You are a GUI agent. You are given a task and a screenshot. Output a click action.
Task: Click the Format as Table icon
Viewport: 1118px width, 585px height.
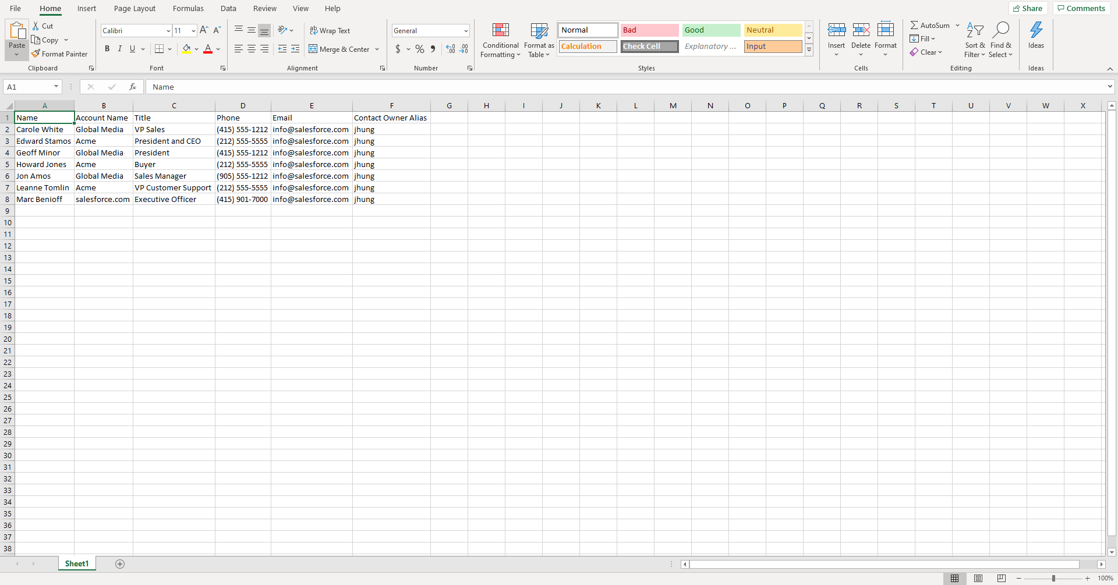click(x=539, y=30)
